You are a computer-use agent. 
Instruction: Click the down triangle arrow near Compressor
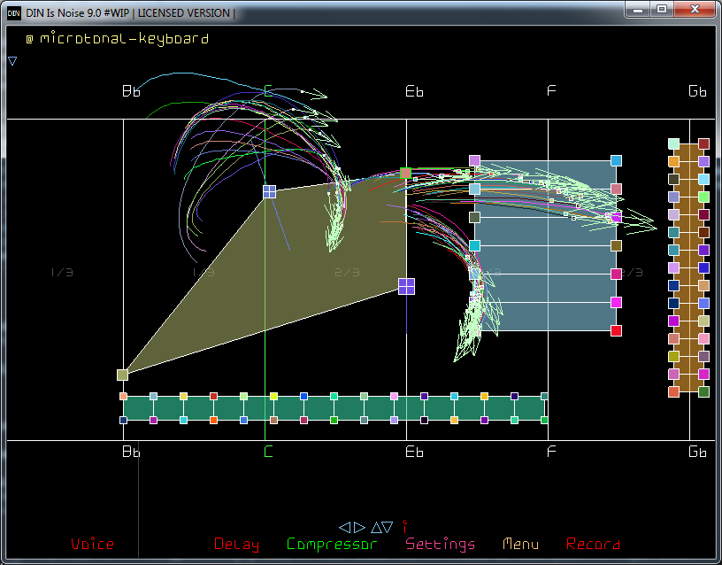tap(388, 527)
